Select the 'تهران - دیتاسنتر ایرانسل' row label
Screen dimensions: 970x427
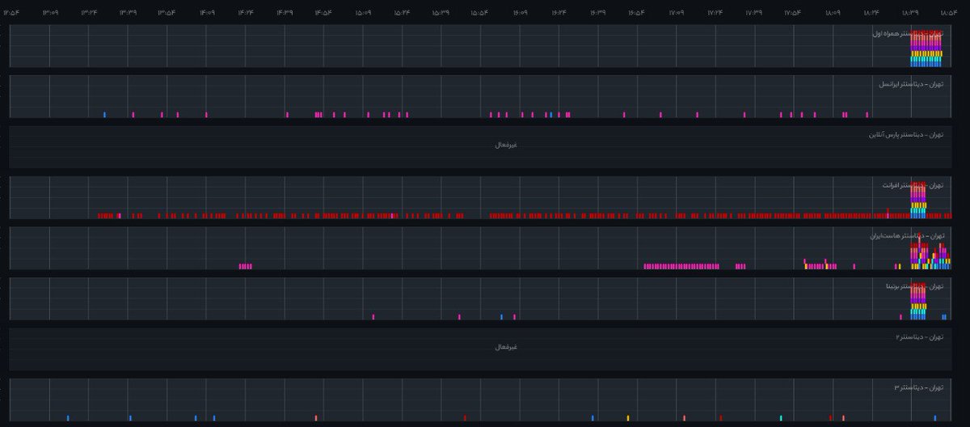[911, 84]
